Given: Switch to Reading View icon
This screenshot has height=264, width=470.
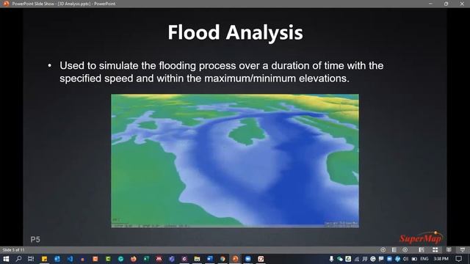Looking at the screenshot, I should click(449, 249).
